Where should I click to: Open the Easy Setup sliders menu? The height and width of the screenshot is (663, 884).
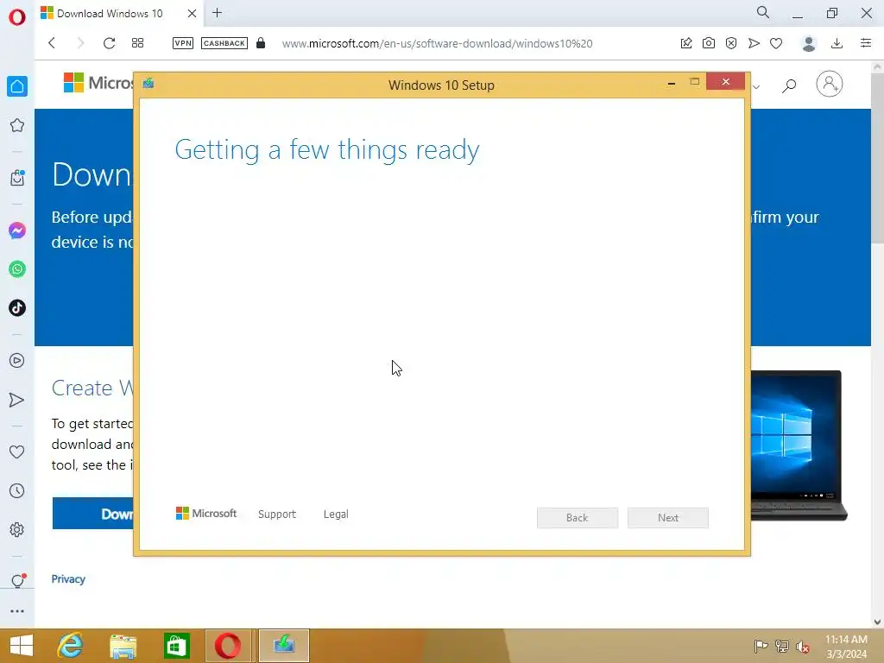[x=866, y=43]
